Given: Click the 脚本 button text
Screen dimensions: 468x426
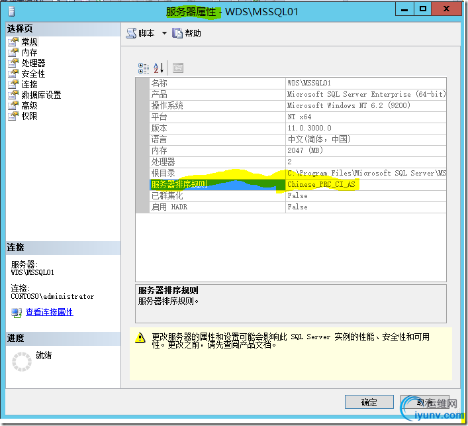Looking at the screenshot, I should tap(146, 33).
